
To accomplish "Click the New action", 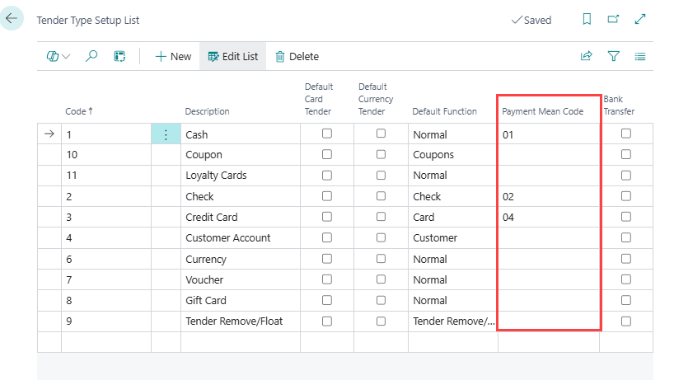I will 173,56.
